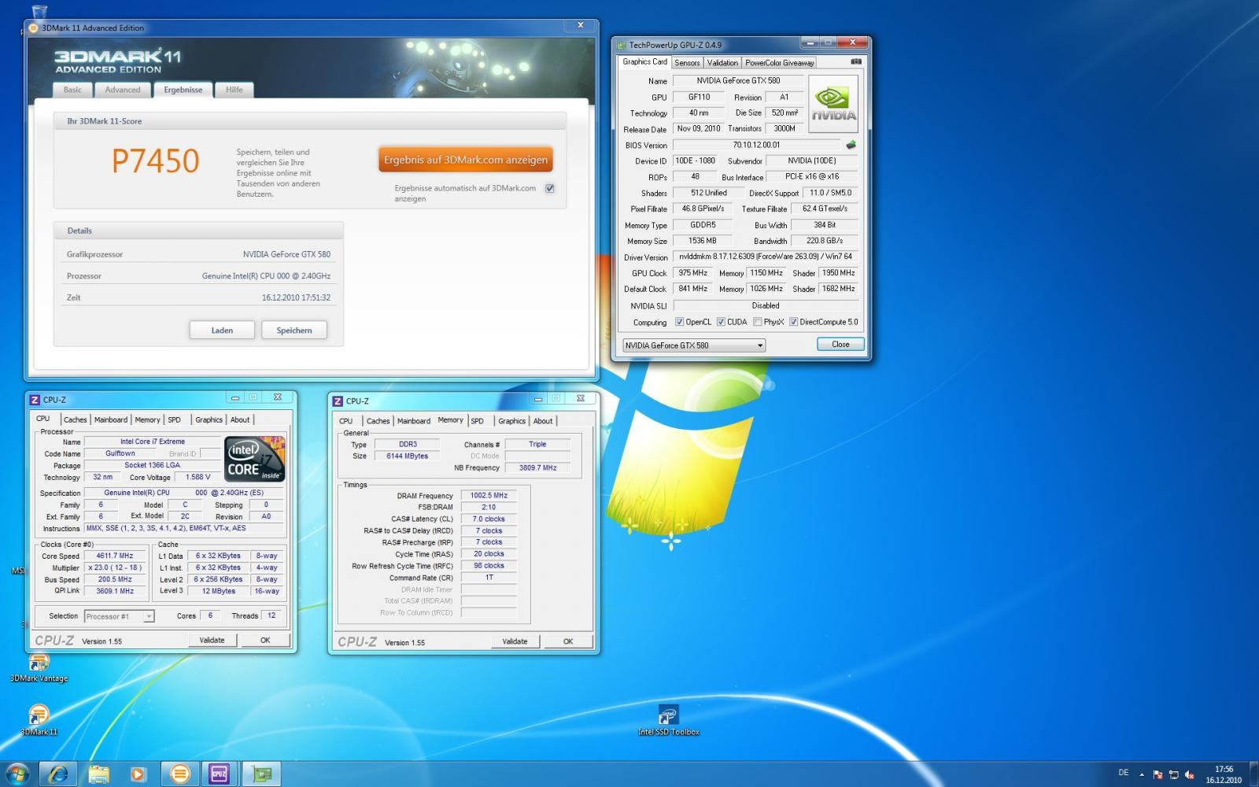The height and width of the screenshot is (787, 1259).
Task: Click OK in right CPU-Z memory window
Action: [x=568, y=641]
